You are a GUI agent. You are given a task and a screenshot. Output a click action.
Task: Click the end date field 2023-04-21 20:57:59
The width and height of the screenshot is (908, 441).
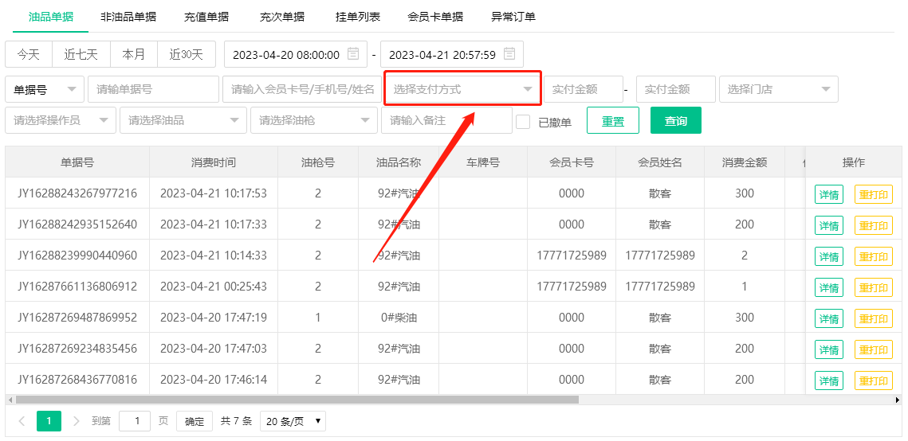tap(452, 54)
